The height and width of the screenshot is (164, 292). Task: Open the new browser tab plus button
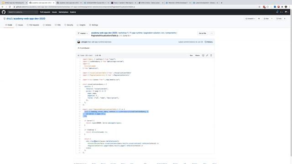point(221,3)
